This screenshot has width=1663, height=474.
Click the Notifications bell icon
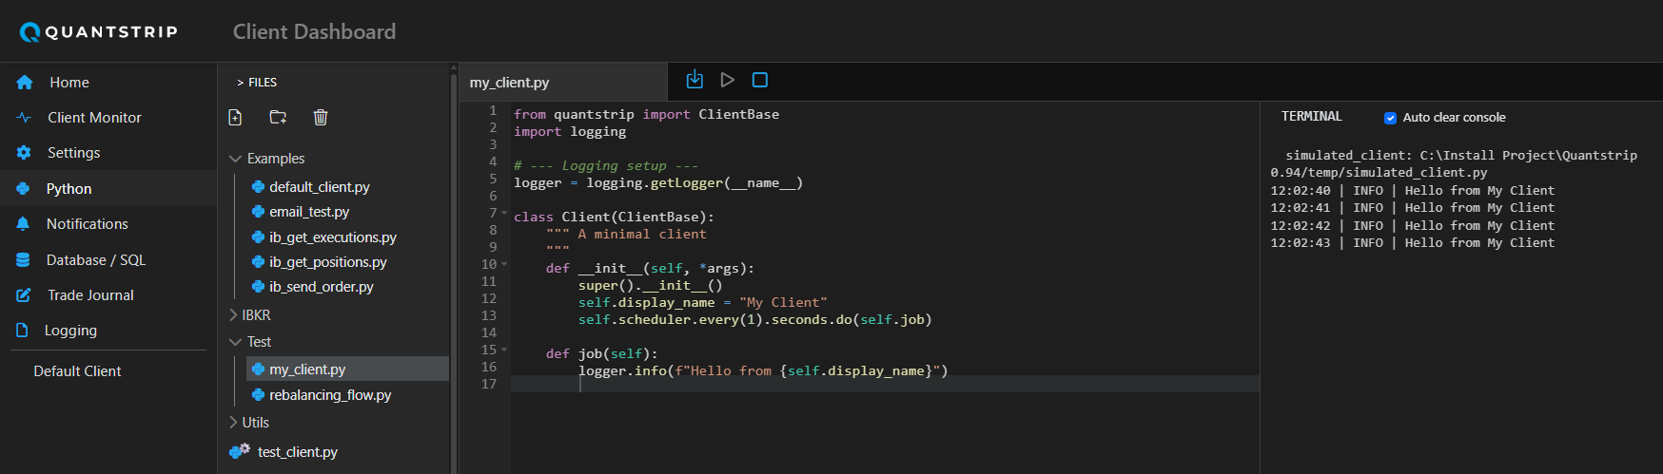pos(23,224)
